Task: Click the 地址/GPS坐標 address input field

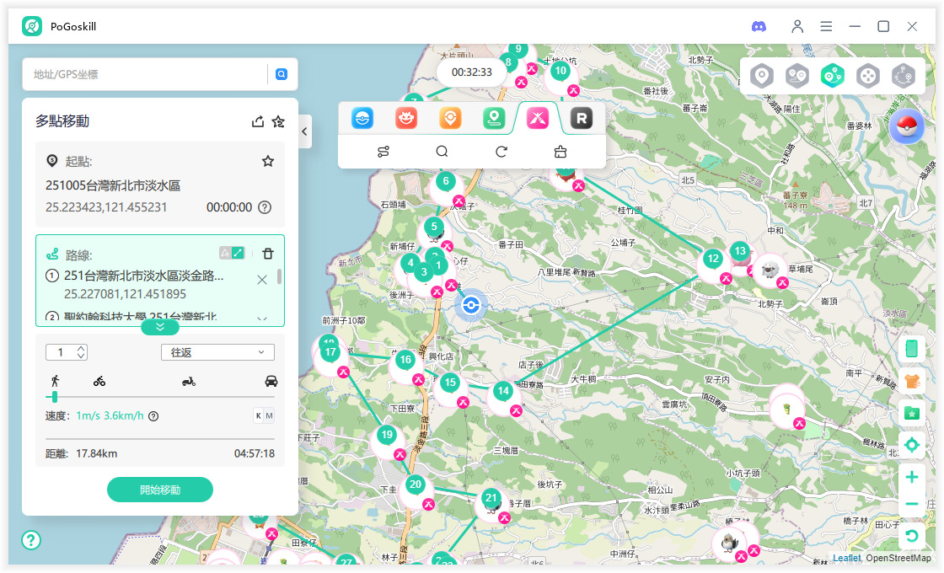Action: (x=143, y=74)
